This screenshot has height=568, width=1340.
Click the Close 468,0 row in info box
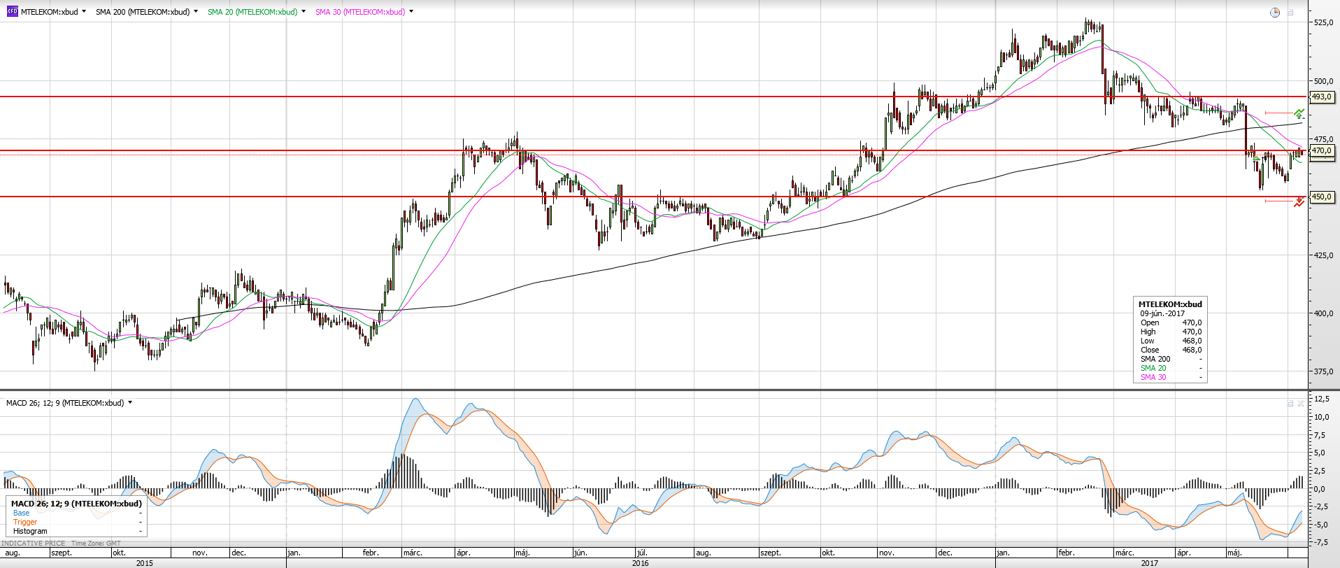pos(1171,350)
